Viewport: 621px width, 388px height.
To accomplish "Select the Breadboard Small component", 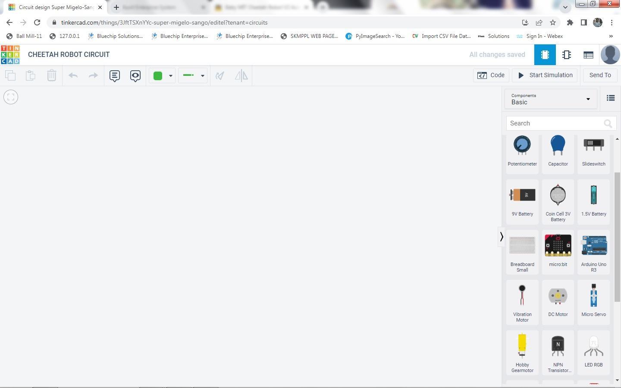I will pyautogui.click(x=522, y=252).
